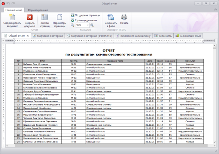This screenshot has width=219, height=154.
Task: Zoom out with the minus magnifier
Action: pyautogui.click(x=72, y=25)
